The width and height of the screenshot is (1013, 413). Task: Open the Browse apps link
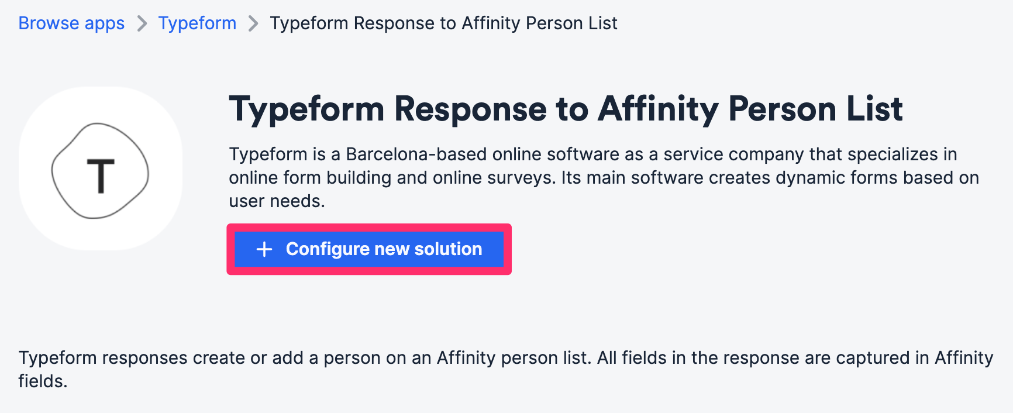(x=71, y=23)
